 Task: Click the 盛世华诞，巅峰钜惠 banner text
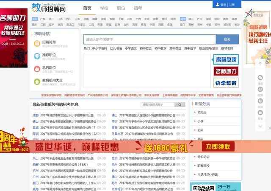pyautogui.click(x=77, y=147)
